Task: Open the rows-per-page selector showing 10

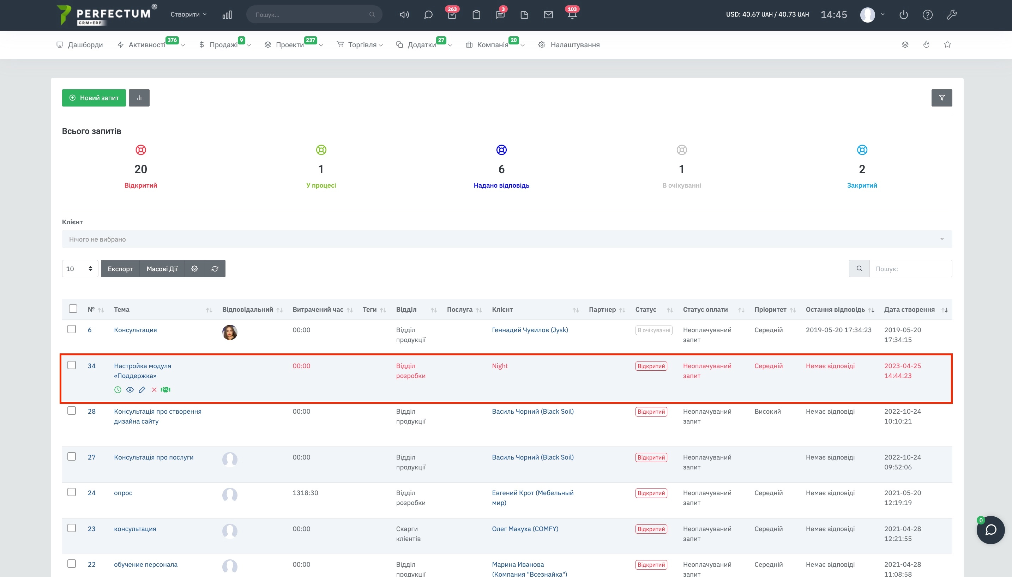Action: [x=80, y=269]
